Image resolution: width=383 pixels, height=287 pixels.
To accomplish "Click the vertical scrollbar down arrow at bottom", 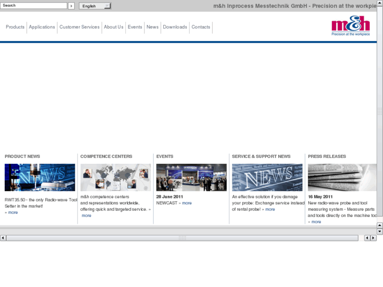I will coord(380,231).
